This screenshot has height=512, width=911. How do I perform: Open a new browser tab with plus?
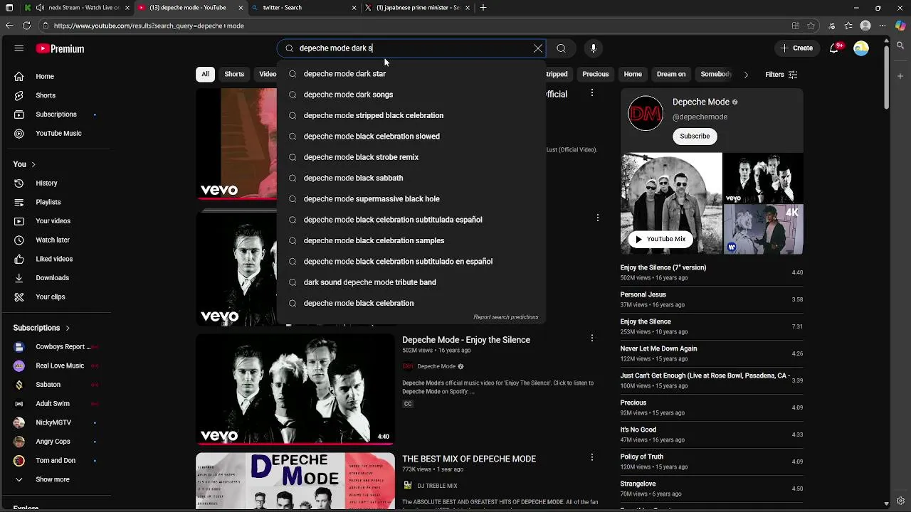tap(483, 8)
